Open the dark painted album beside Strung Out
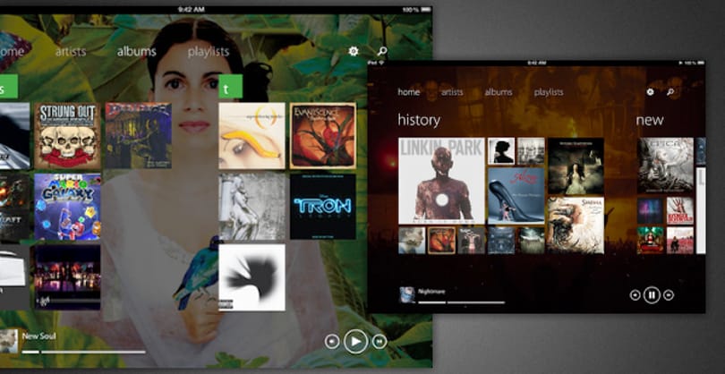Screen dimensions: 725x374 pos(138,135)
